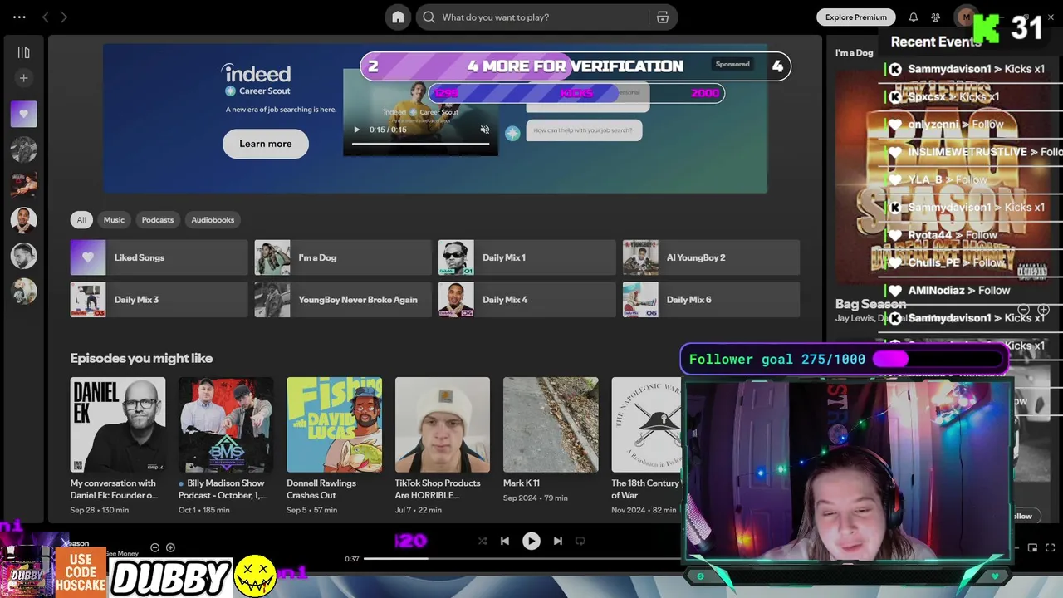Viewport: 1063px width, 598px height.
Task: Open Daily Mix 6 tile
Action: pos(711,300)
